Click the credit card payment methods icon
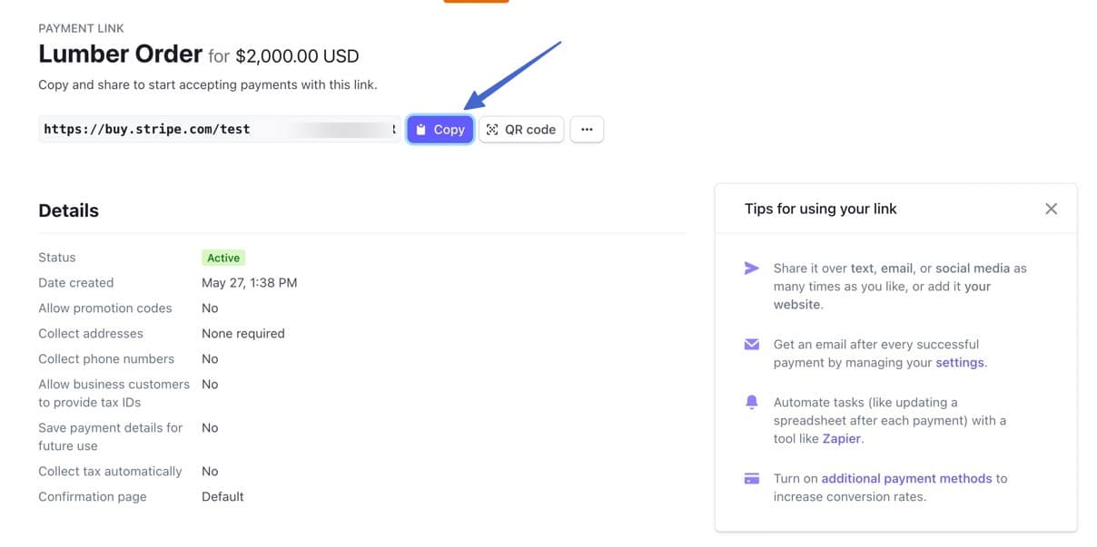 pyautogui.click(x=752, y=479)
